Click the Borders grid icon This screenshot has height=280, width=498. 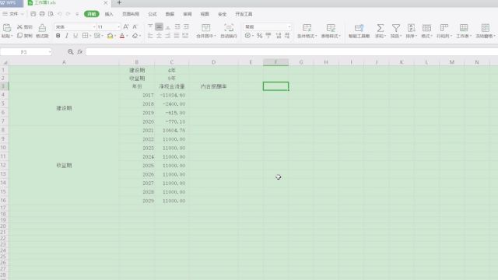tap(85, 36)
